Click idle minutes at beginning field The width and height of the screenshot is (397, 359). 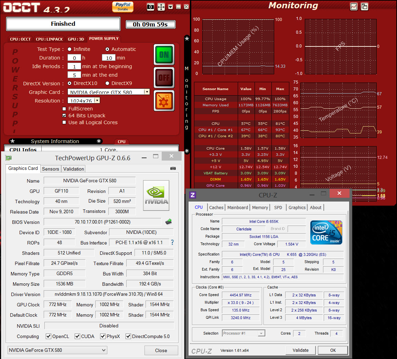tap(74, 66)
